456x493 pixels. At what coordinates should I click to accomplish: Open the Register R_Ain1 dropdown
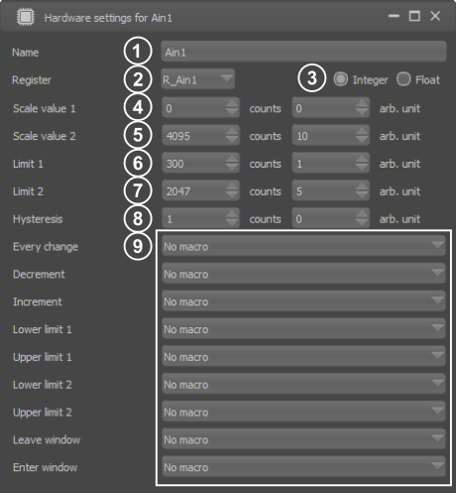197,79
